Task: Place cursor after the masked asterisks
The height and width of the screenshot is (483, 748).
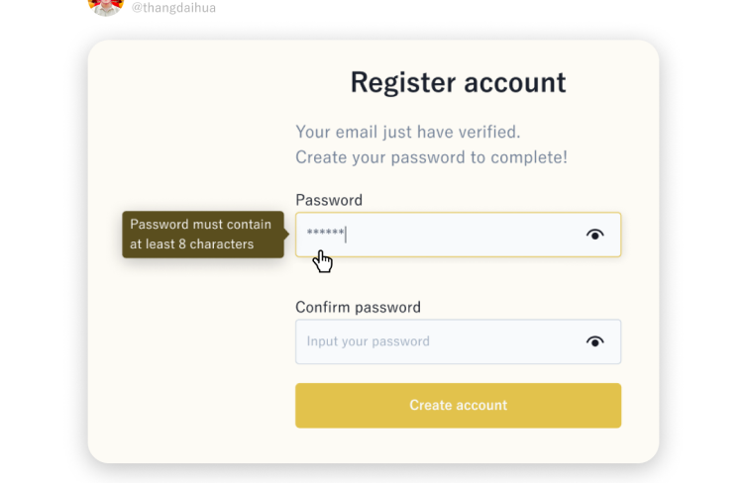Action: [x=346, y=235]
